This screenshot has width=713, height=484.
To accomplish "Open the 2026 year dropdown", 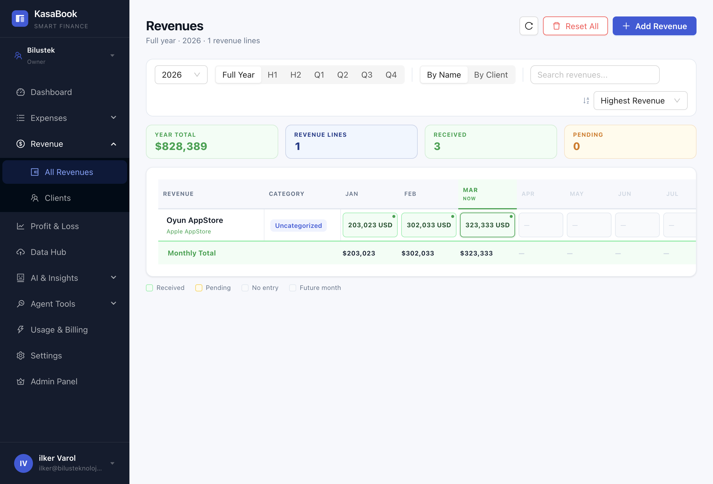I will click(181, 75).
